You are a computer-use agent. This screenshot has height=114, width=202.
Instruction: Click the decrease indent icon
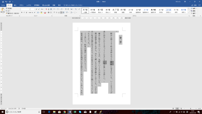66,9
